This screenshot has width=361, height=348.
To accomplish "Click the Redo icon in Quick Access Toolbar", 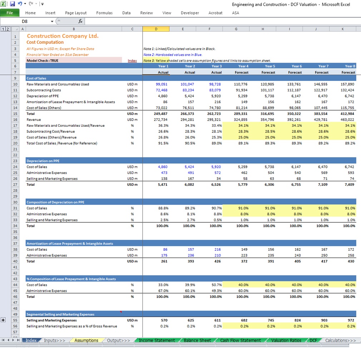I will 31,4.
